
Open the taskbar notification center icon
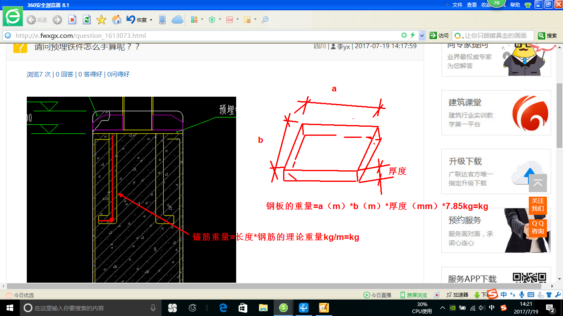(x=550, y=308)
